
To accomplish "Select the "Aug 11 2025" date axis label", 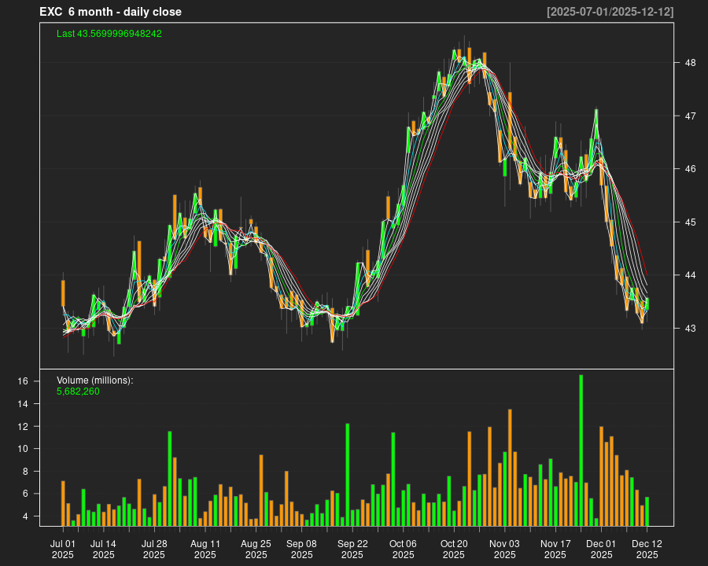I will click(x=205, y=549).
